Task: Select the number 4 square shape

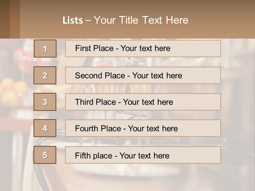Action: (x=45, y=128)
